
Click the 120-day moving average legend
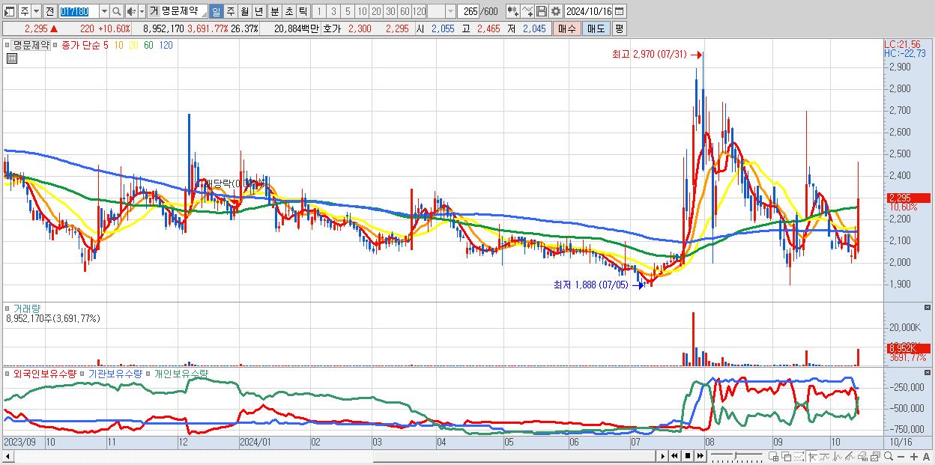[x=166, y=45]
